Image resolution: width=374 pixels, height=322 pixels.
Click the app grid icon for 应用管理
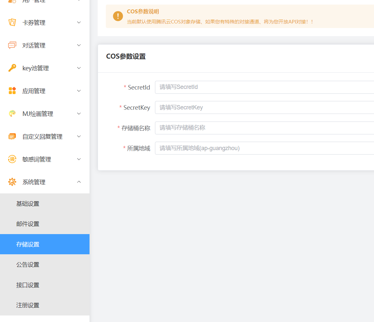tap(12, 91)
